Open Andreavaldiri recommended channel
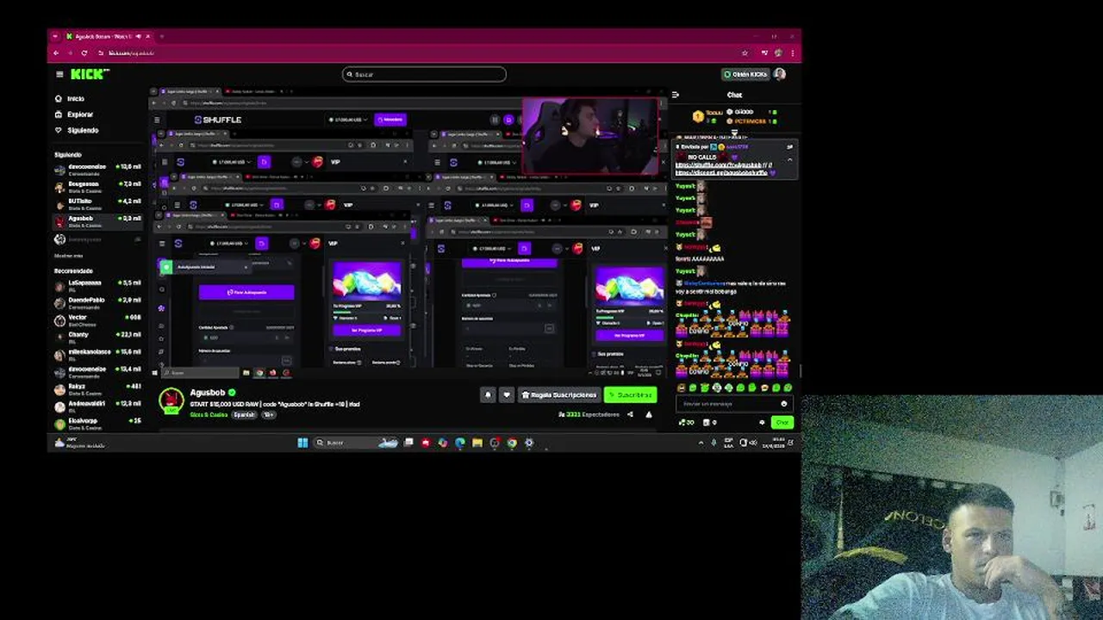 pyautogui.click(x=97, y=406)
